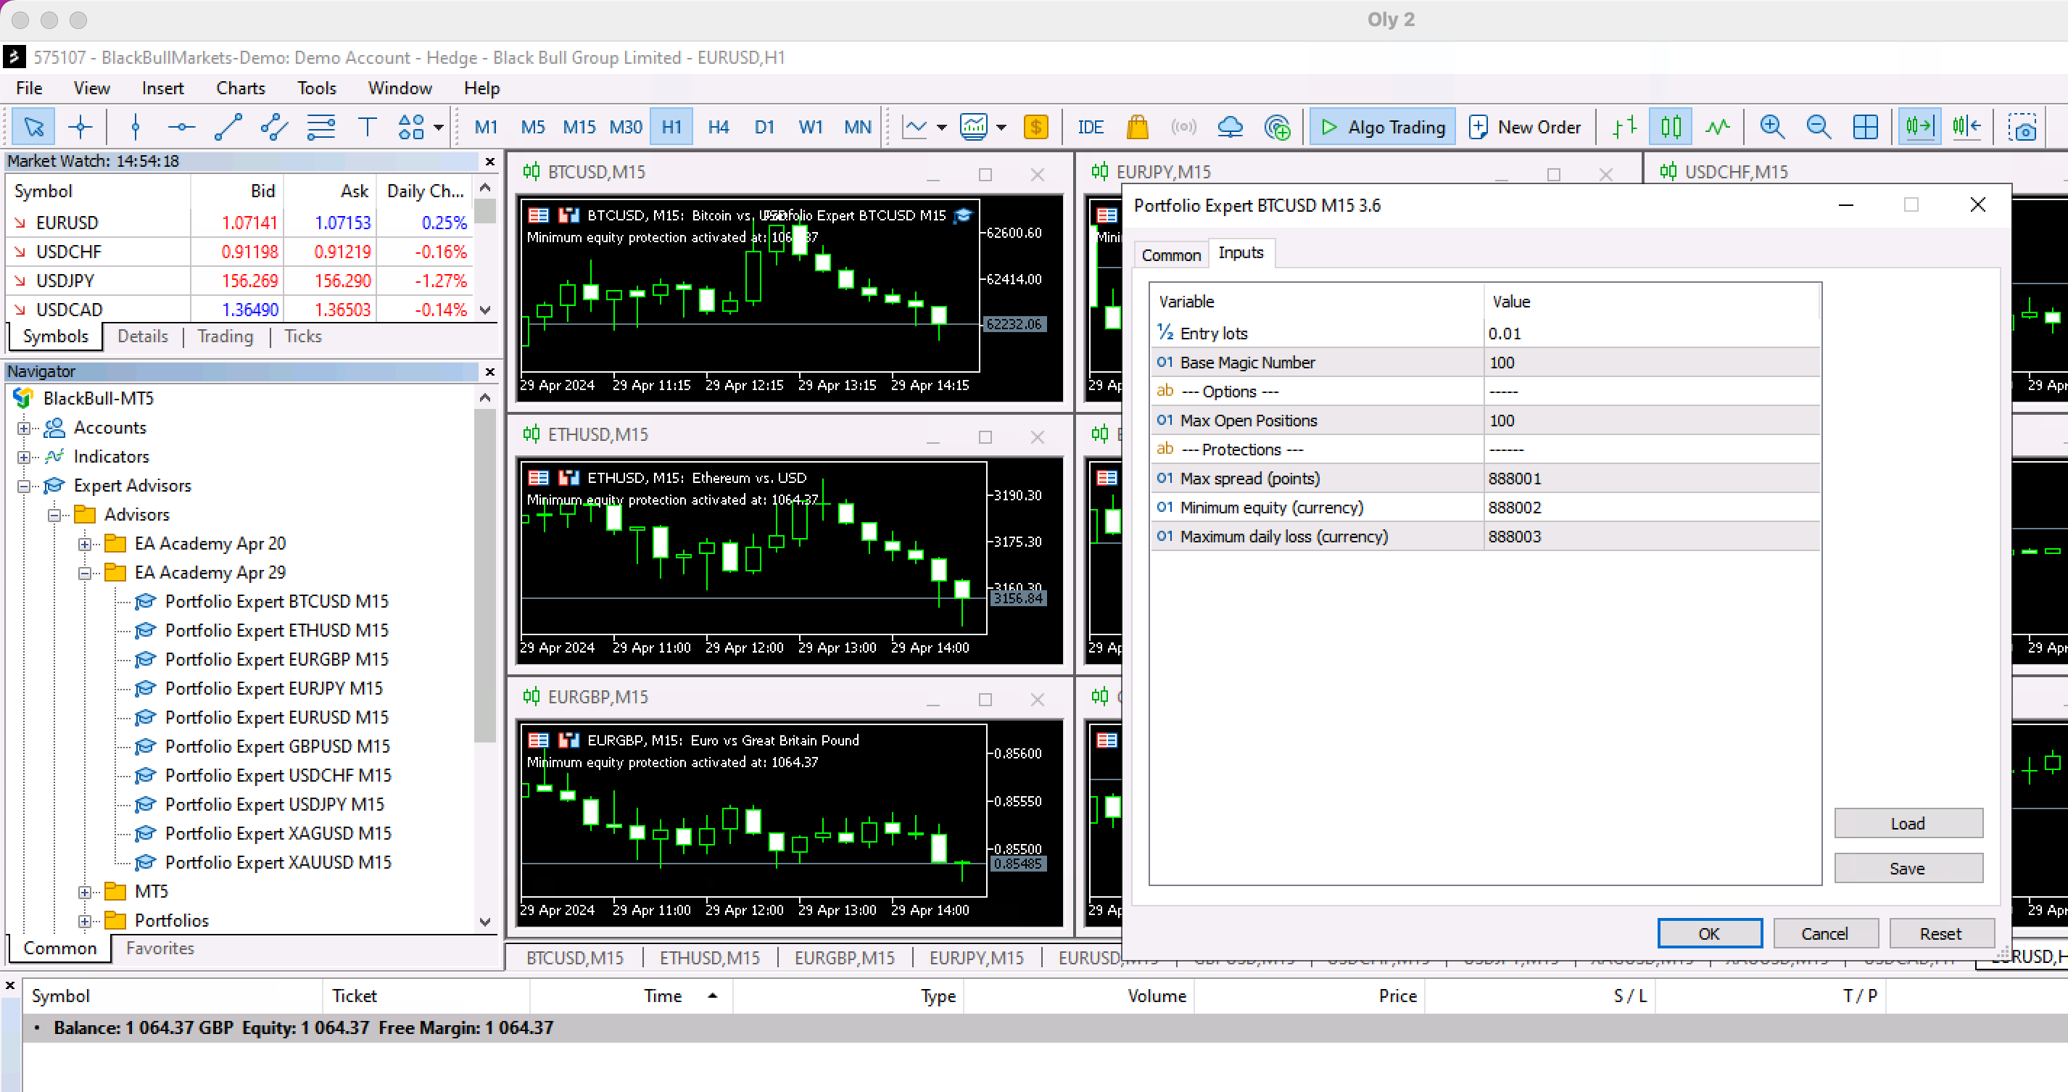Expand the Indicators tree node

coord(24,457)
